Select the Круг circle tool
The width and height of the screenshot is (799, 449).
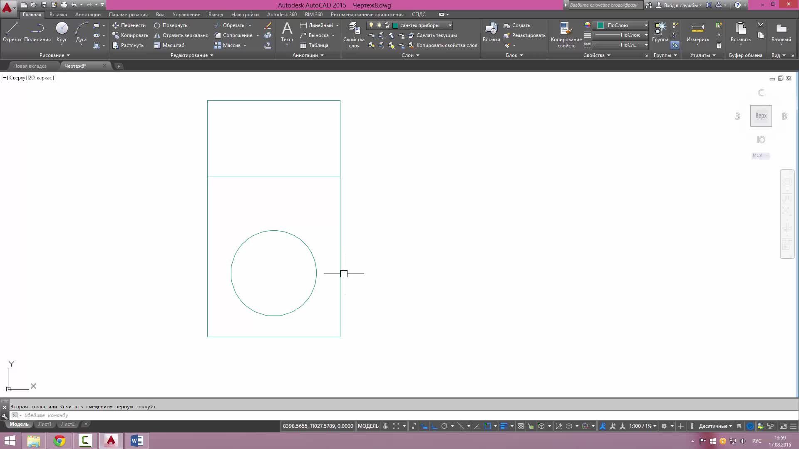point(62,32)
